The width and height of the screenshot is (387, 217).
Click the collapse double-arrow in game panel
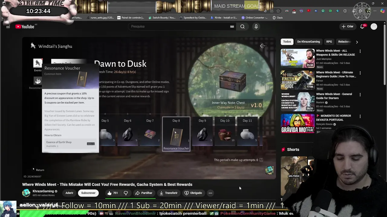click(263, 46)
